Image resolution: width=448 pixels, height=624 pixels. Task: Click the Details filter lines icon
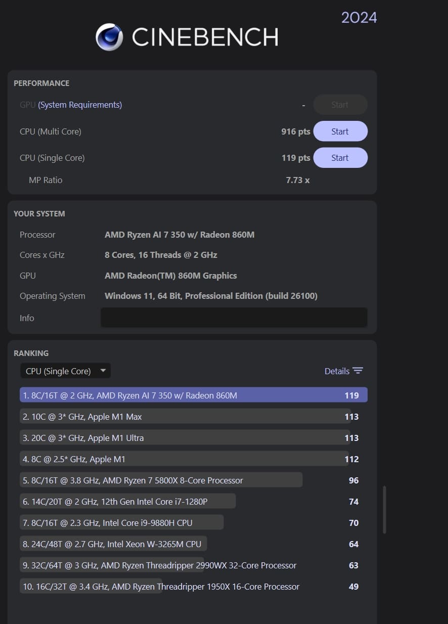tap(358, 371)
